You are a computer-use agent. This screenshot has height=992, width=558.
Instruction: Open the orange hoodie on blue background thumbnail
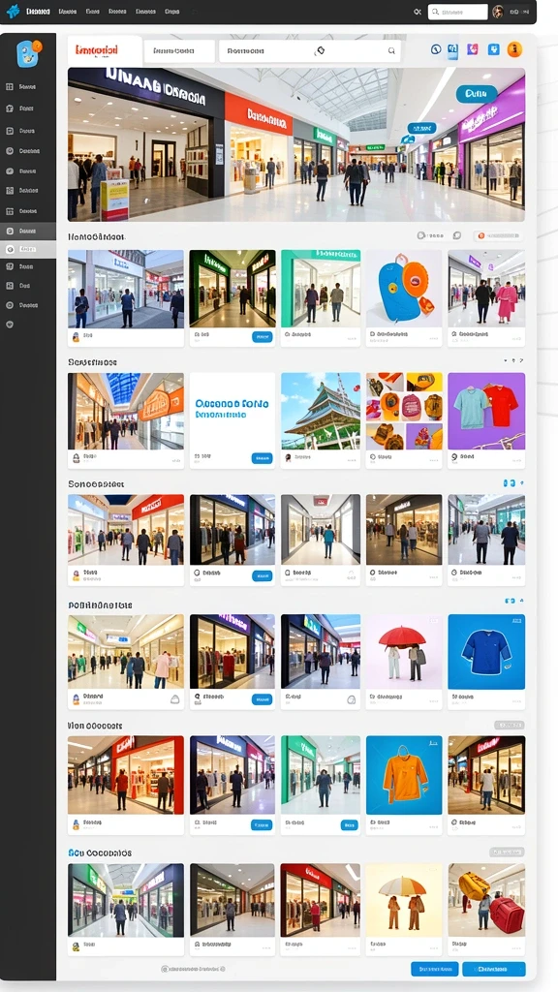404,775
